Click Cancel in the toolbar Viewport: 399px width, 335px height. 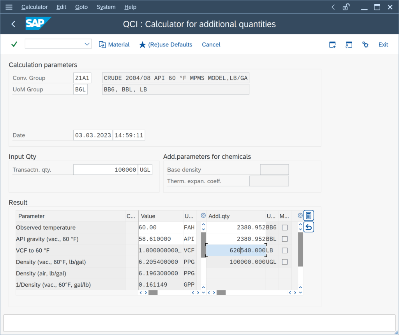[211, 44]
